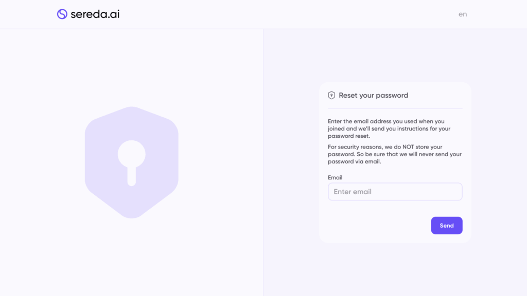
Task: Click the "Email" field label
Action: [x=335, y=178]
